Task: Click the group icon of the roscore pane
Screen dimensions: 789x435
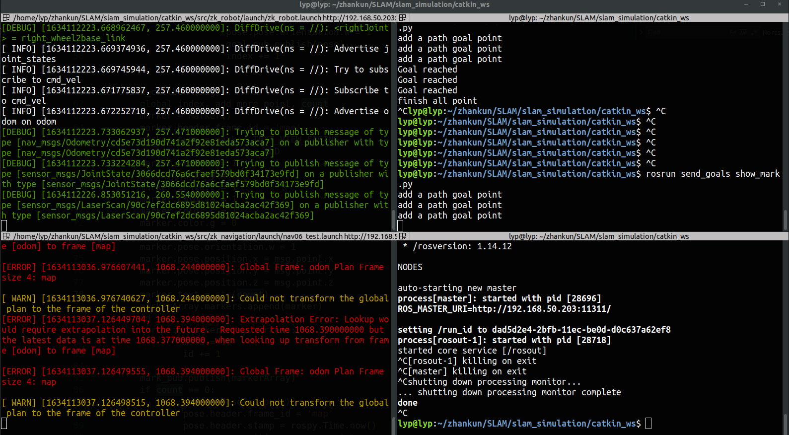Action: tap(403, 236)
